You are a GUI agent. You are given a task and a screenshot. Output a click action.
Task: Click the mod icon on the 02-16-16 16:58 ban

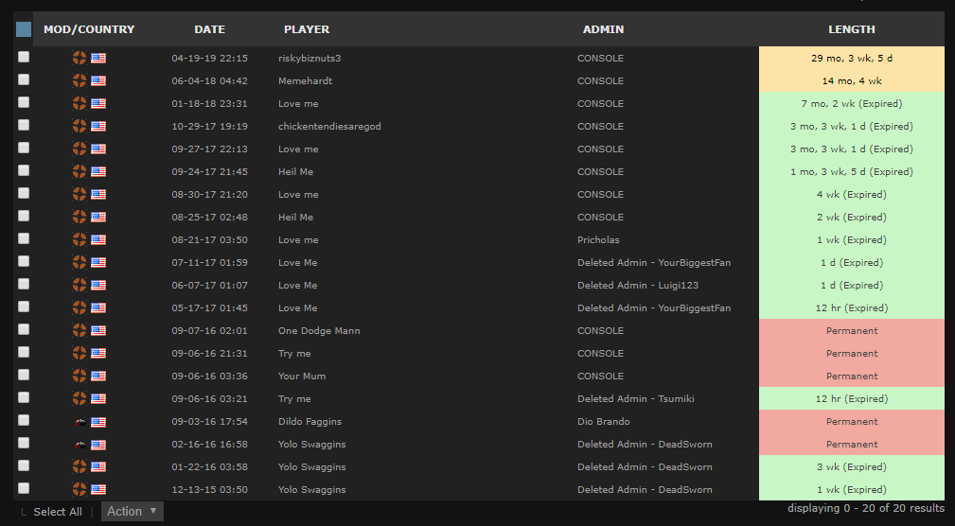(80, 444)
